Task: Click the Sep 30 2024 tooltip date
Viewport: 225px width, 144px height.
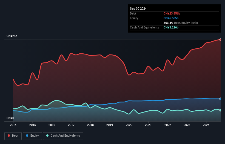Action: tap(138, 8)
